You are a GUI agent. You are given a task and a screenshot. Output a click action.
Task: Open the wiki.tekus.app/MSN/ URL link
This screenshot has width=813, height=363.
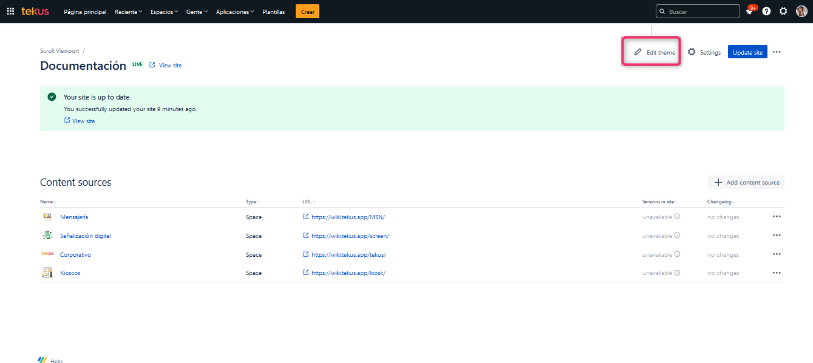(x=348, y=217)
